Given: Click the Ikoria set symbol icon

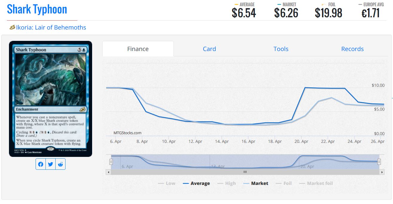Looking at the screenshot, I should tap(12, 27).
